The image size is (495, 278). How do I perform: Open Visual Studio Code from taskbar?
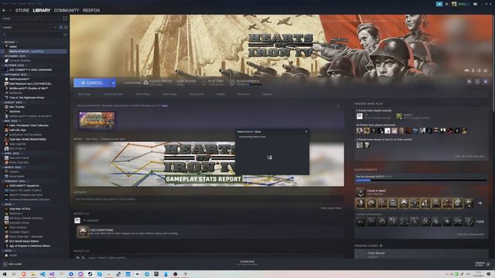click(x=43, y=274)
